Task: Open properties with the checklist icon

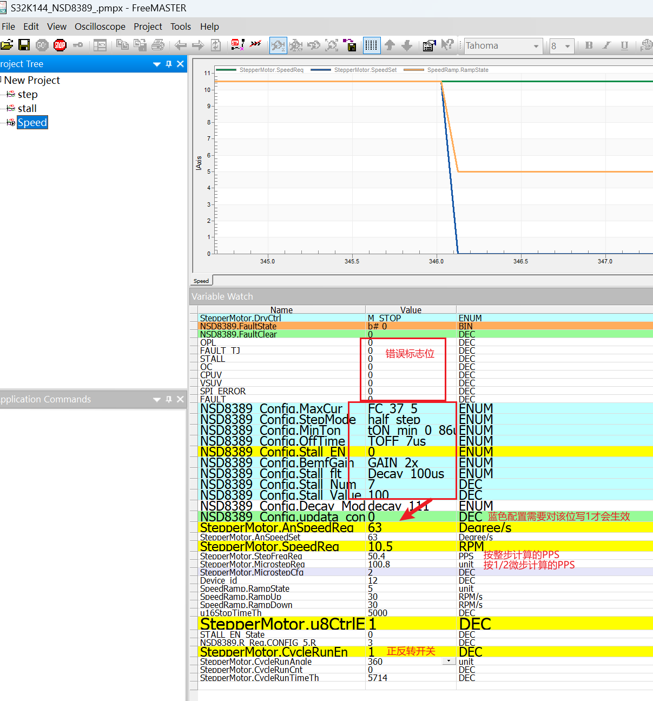Action: click(429, 45)
